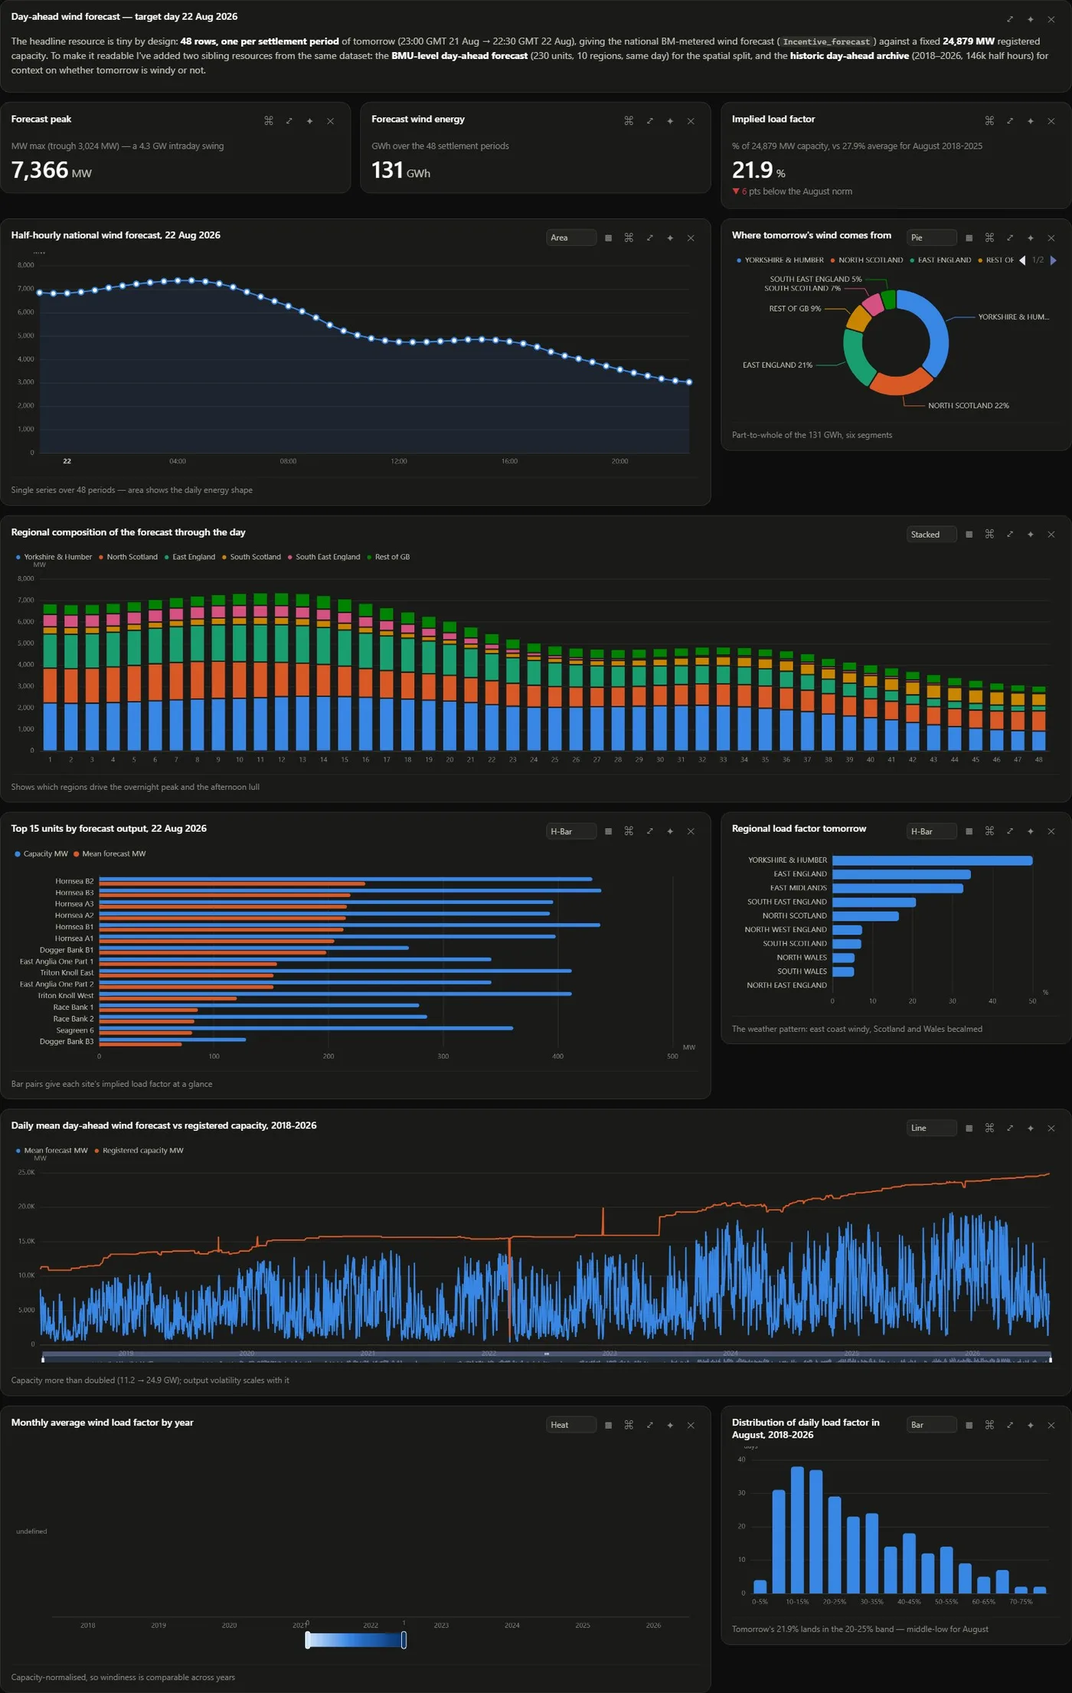Screen dimensions: 1072x1693
Task: Click sparkle icon on Implied load factor card
Action: coord(1031,121)
